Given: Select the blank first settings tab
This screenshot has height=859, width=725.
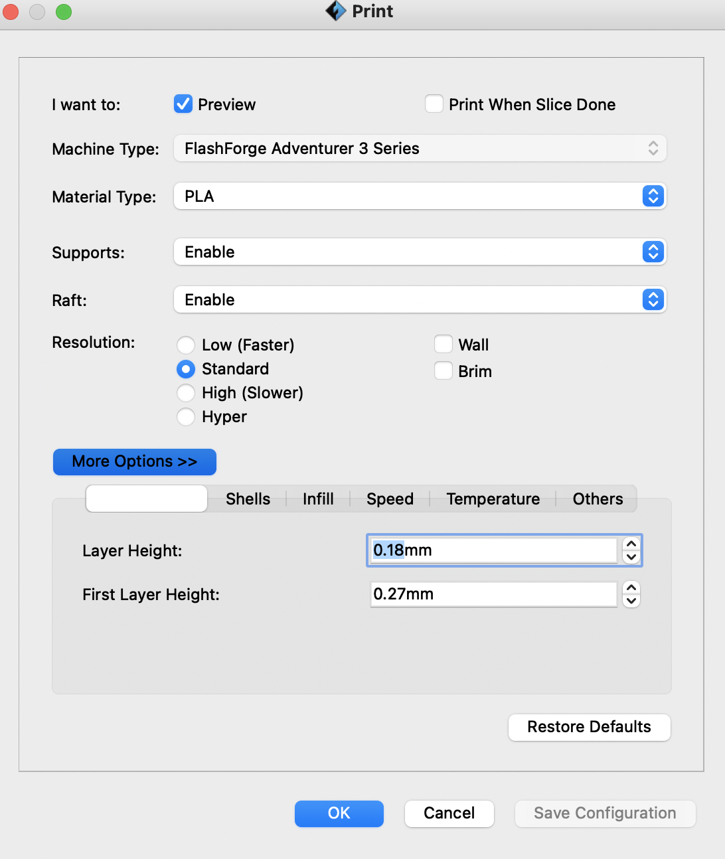Looking at the screenshot, I should point(147,499).
